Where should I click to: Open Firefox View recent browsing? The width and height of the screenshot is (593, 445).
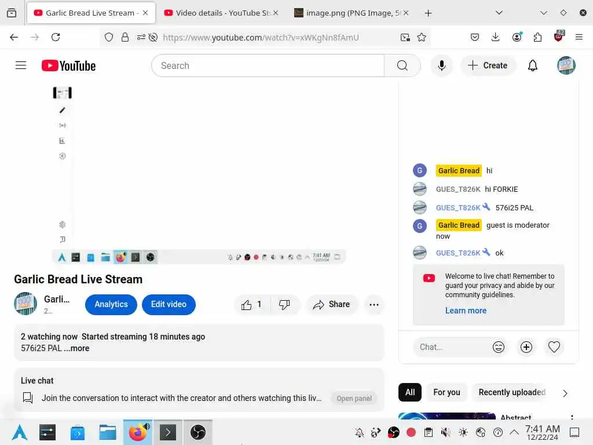coord(12,13)
